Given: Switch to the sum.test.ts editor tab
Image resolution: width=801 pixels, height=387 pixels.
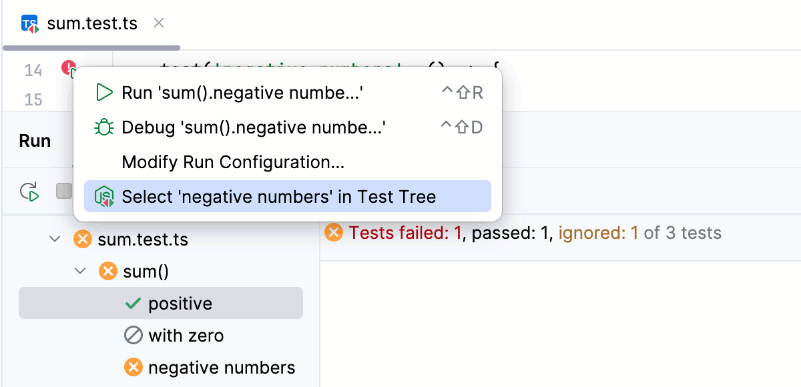Looking at the screenshot, I should [91, 23].
